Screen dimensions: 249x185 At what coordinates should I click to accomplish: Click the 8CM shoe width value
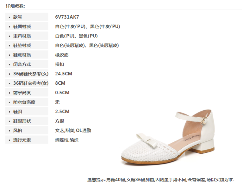60,83
